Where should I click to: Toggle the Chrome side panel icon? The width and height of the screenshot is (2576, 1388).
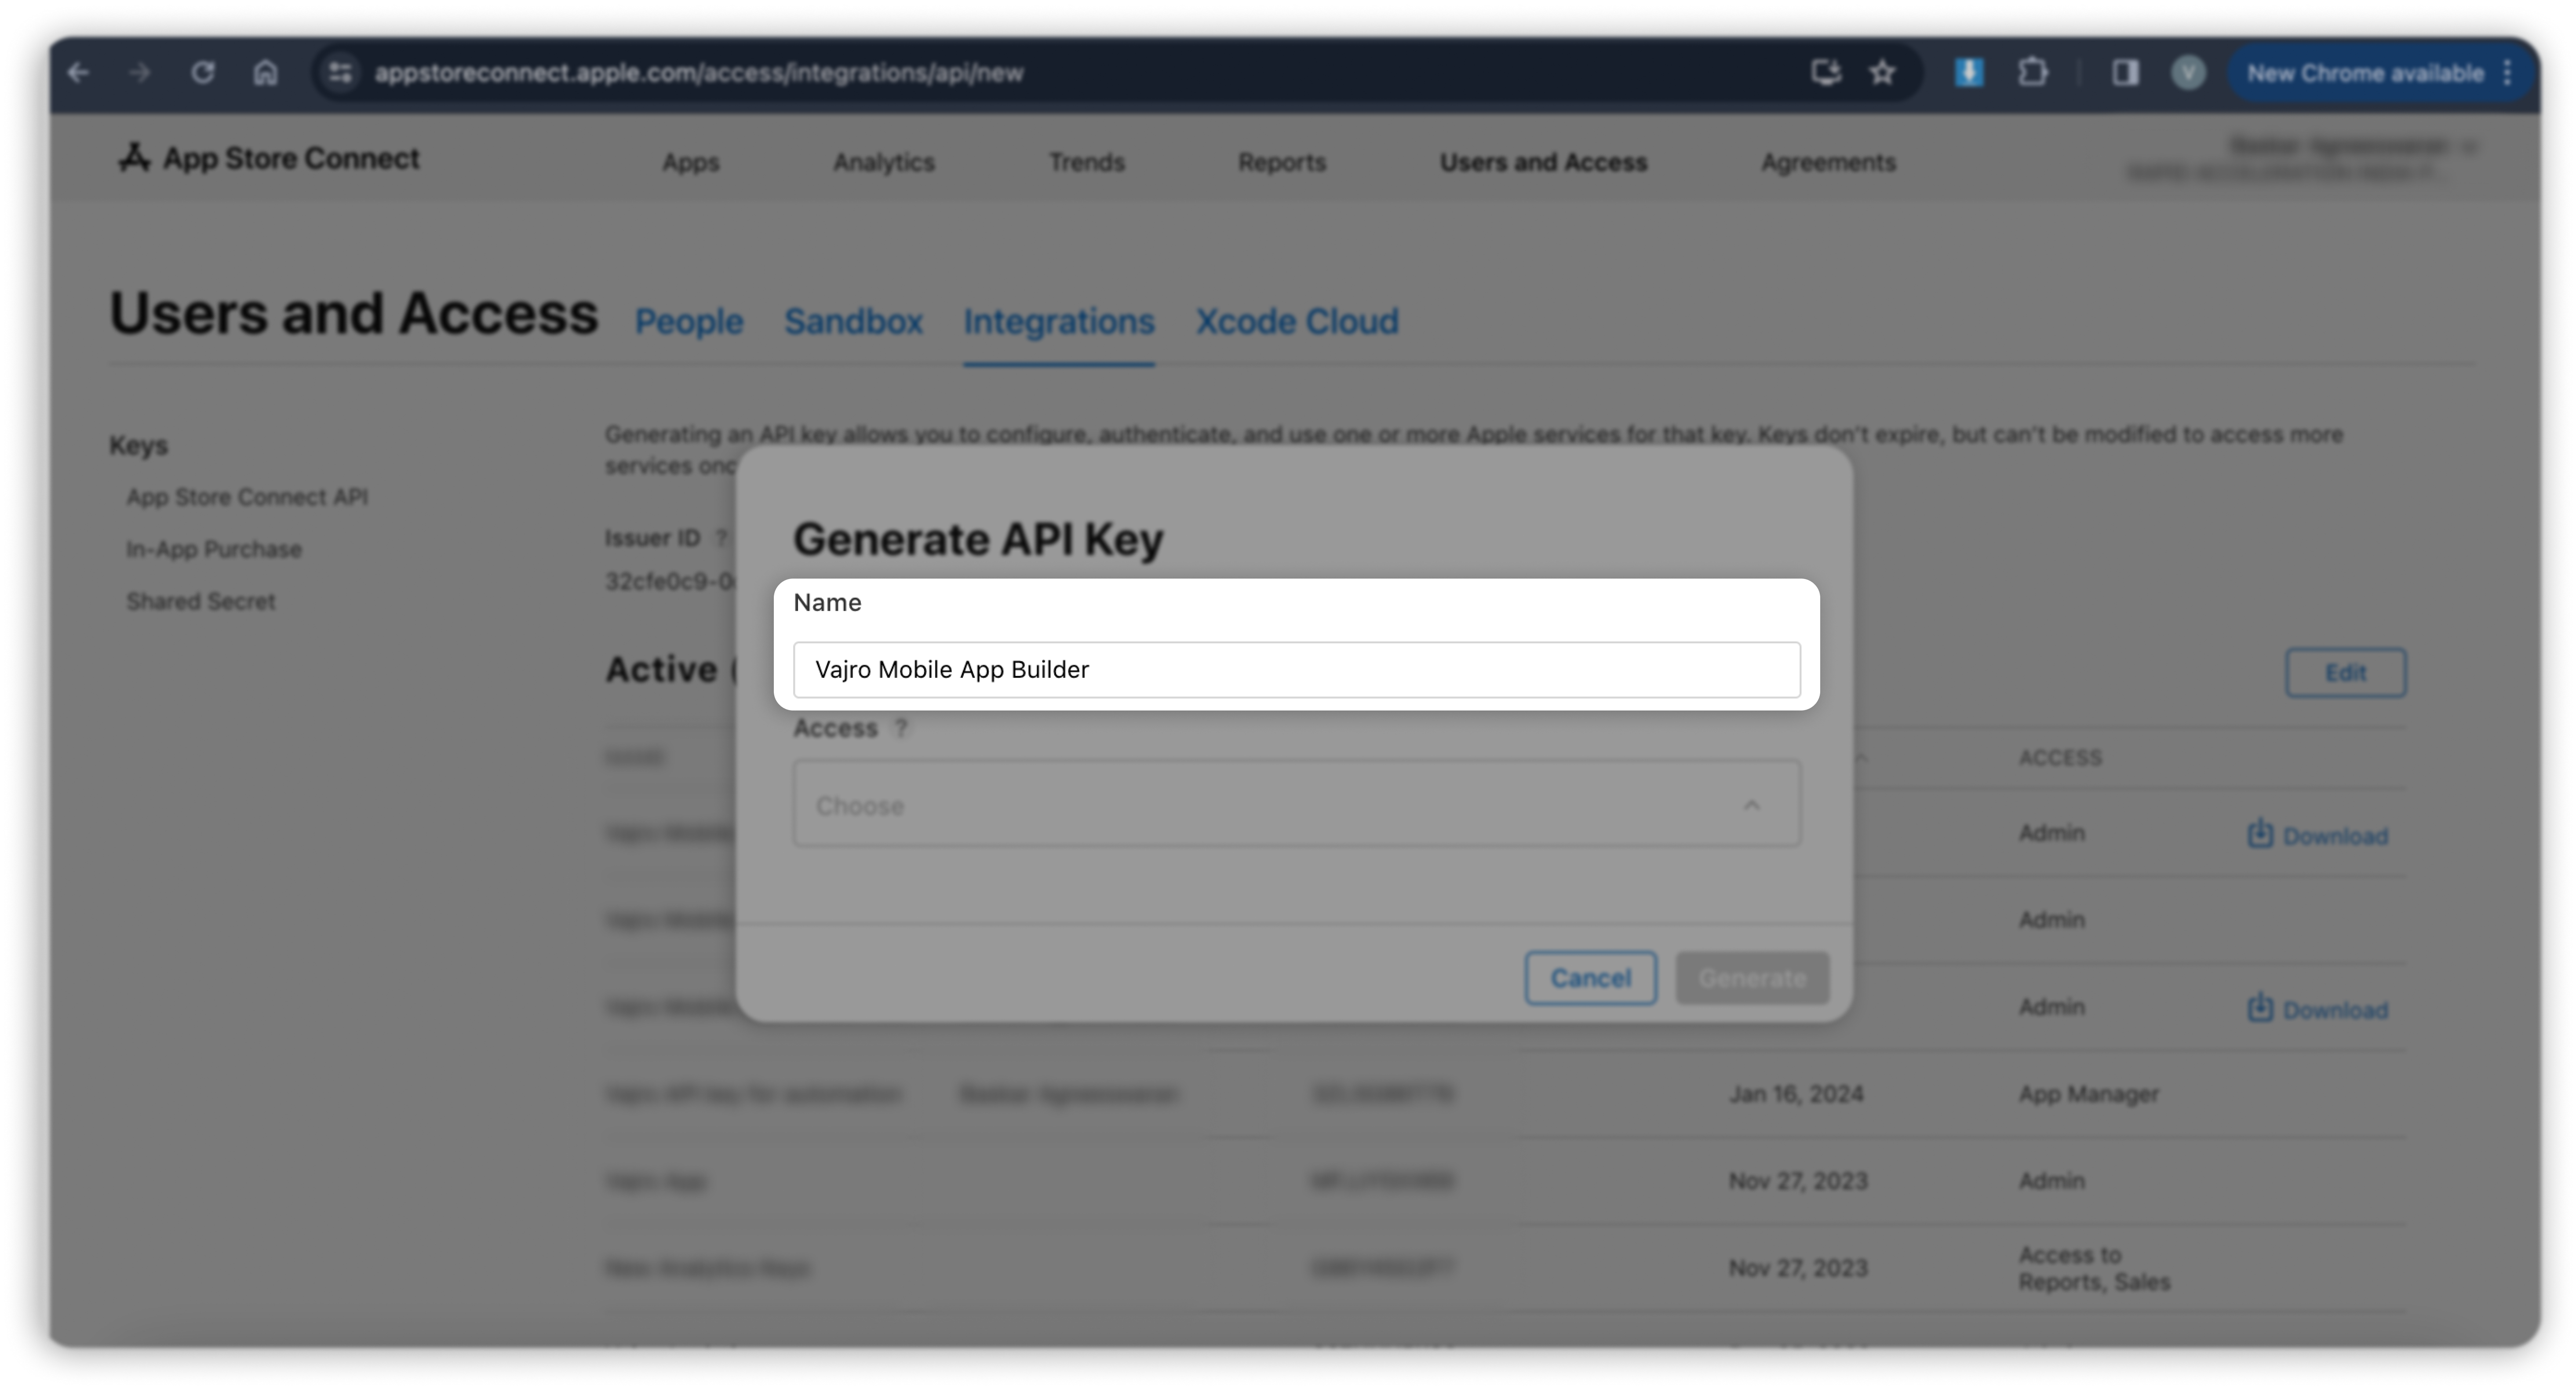[2125, 73]
